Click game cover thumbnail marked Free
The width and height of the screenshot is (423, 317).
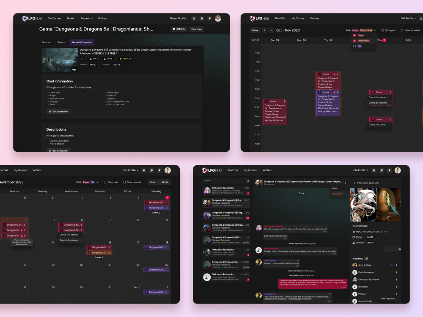point(60,60)
